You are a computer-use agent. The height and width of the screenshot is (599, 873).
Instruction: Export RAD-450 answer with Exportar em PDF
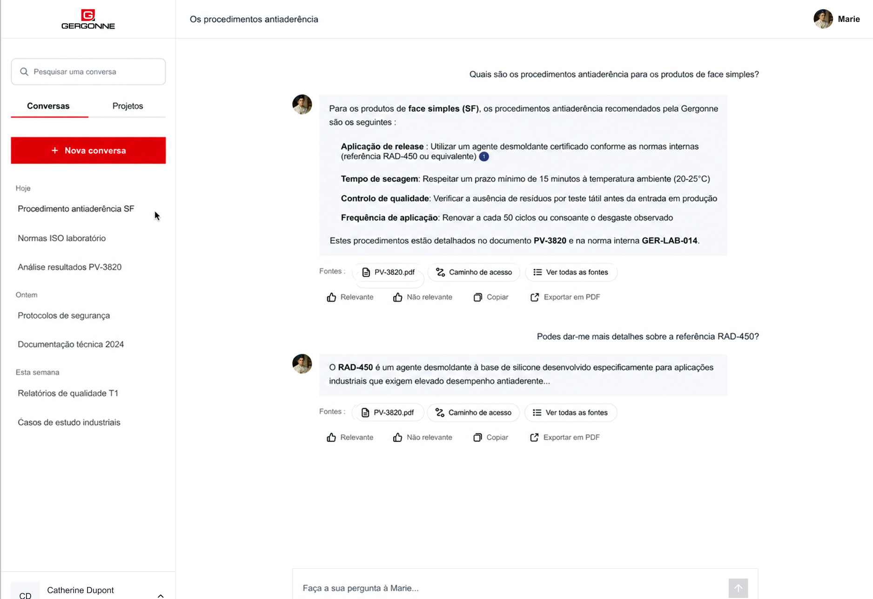tap(564, 437)
